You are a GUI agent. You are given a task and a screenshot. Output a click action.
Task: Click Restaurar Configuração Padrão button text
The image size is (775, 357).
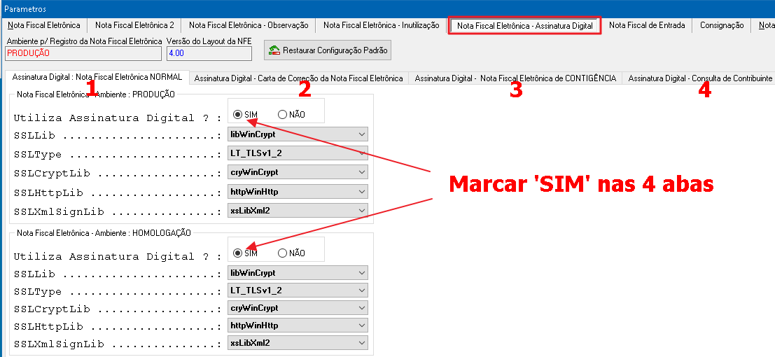coord(335,50)
